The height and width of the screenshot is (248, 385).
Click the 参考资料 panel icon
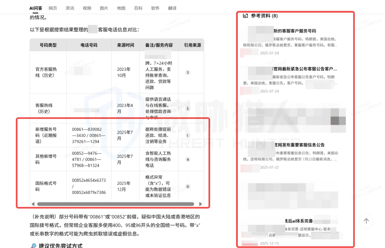click(x=245, y=16)
